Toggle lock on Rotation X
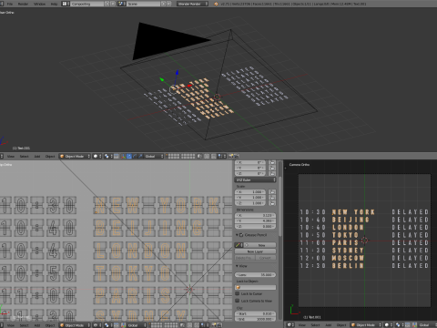 pos(272,162)
